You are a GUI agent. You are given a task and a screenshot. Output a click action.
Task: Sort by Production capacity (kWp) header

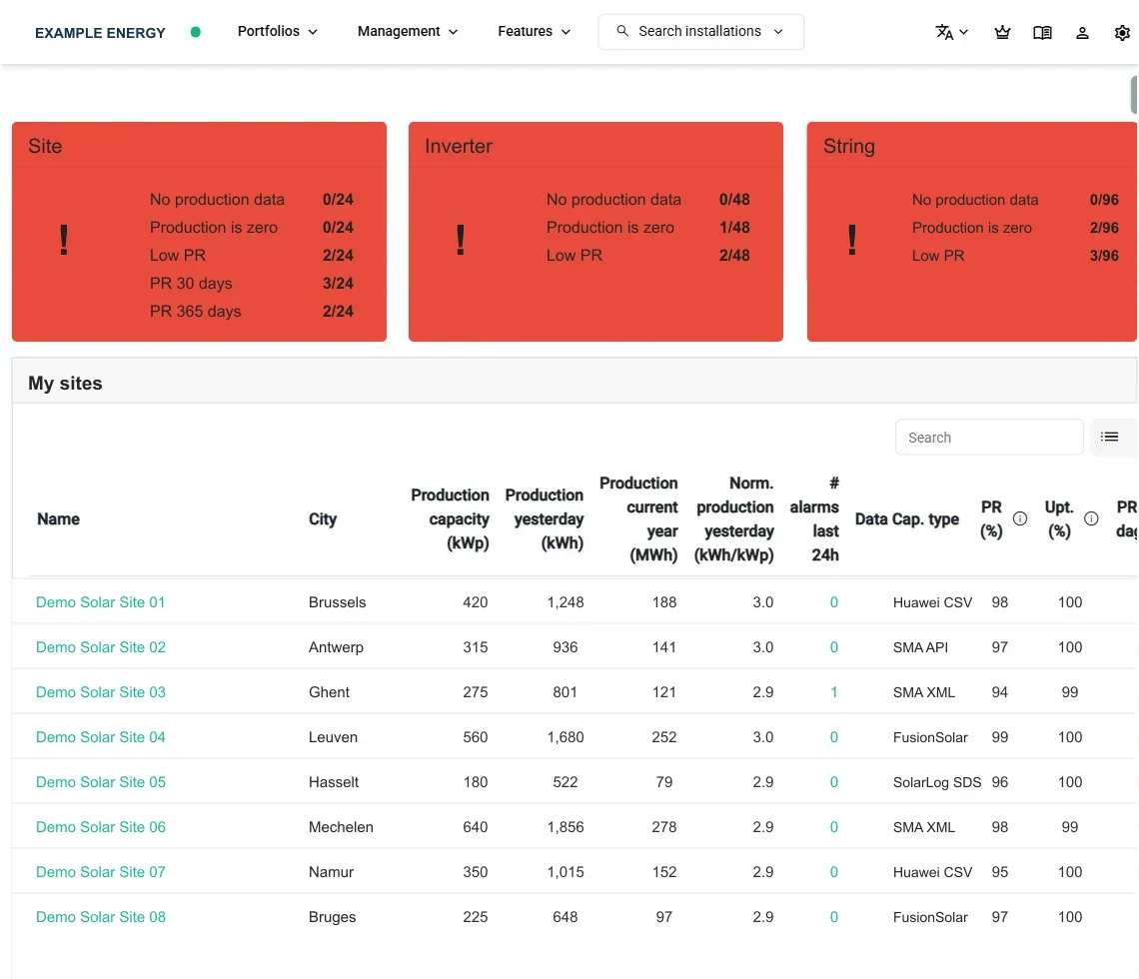[450, 519]
